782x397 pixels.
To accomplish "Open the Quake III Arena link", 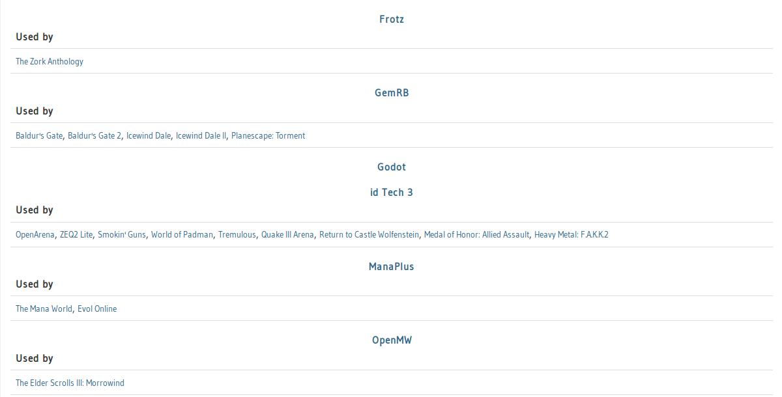I will 287,235.
